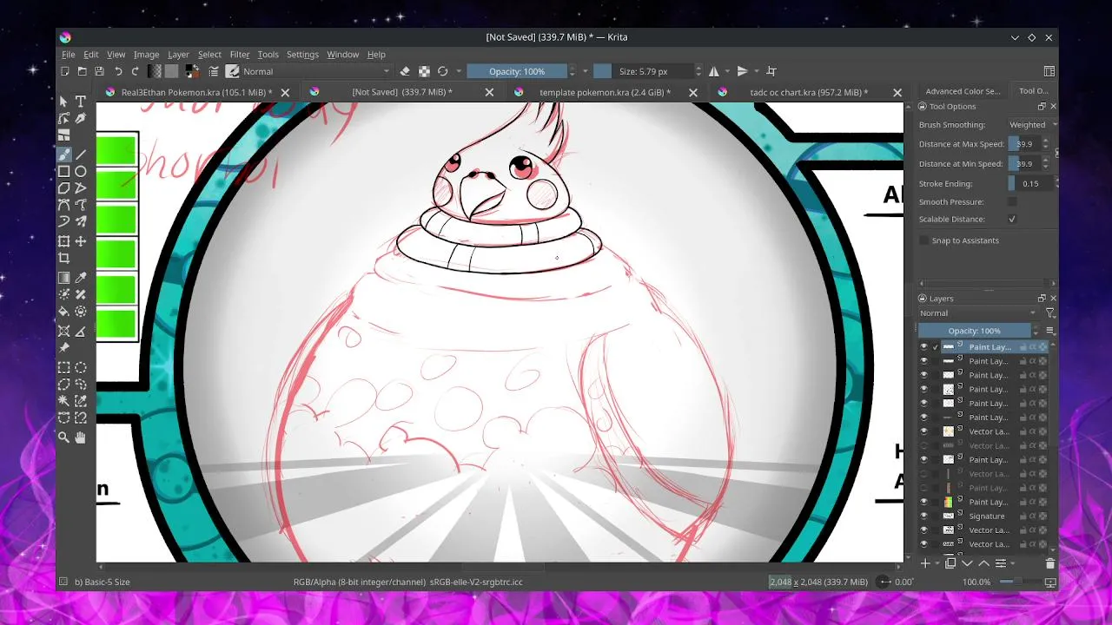This screenshot has width=1112, height=625.
Task: Toggle horizontal mirror tool
Action: click(714, 71)
